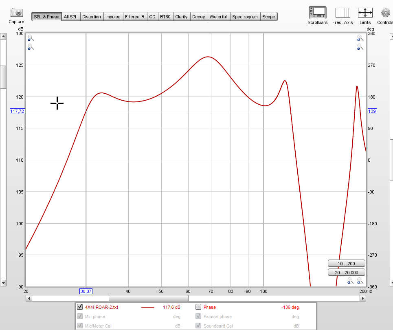The width and height of the screenshot is (393, 330).
Task: Click the right arrow of horizontal scrollbar
Action: click(x=363, y=298)
